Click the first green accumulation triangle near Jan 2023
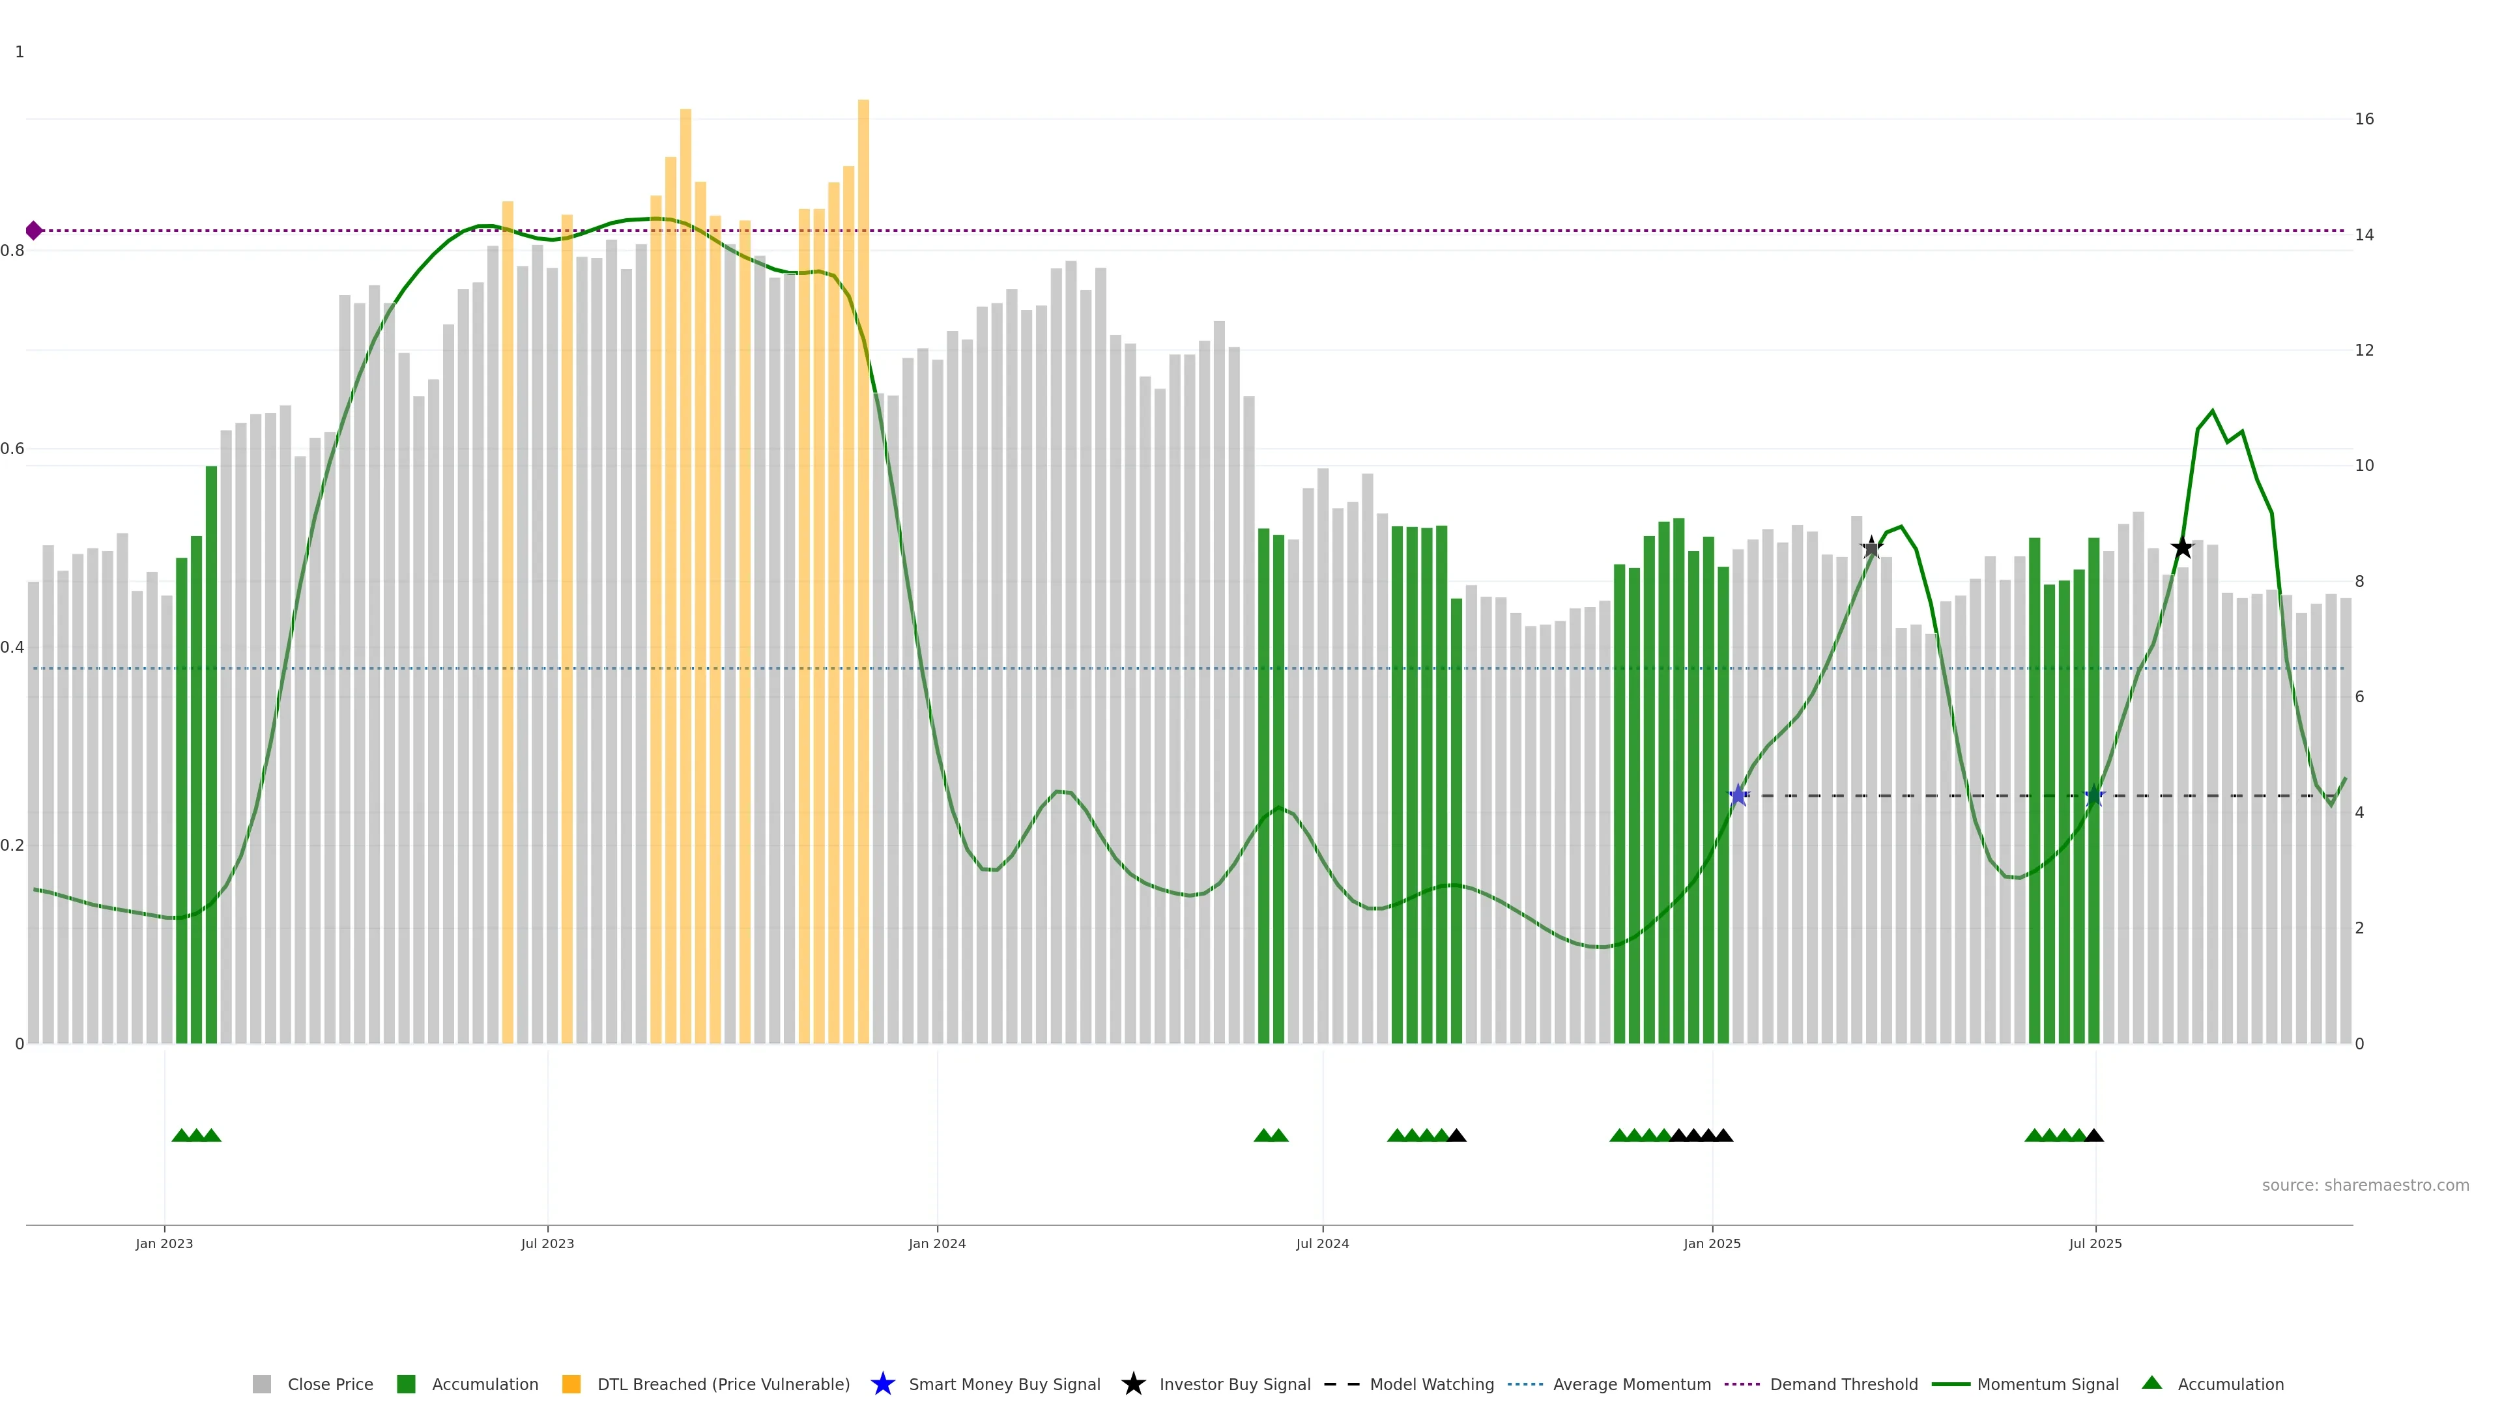This screenshot has height=1407, width=2502. [x=180, y=1135]
